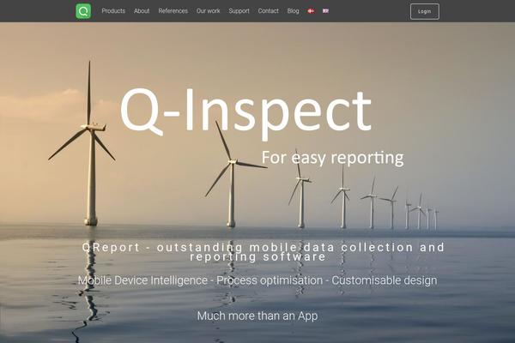
Task: Visit the Blog link in the navbar
Action: (293, 11)
